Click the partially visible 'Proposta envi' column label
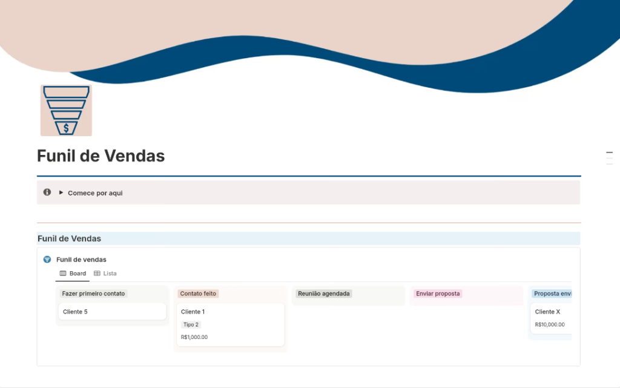The width and height of the screenshot is (620, 388). click(x=552, y=294)
